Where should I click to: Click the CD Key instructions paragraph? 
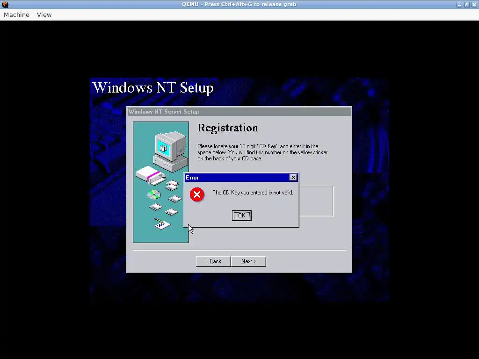(x=262, y=152)
